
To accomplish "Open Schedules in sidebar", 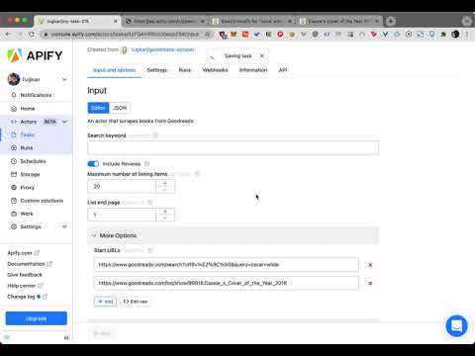I will (x=29, y=161).
